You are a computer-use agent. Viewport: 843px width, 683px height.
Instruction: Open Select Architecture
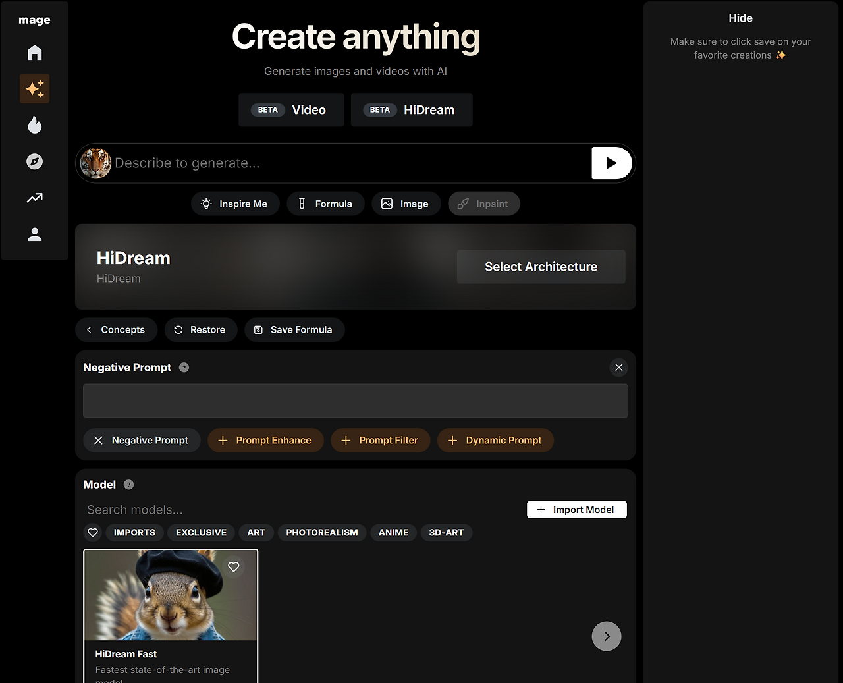541,267
